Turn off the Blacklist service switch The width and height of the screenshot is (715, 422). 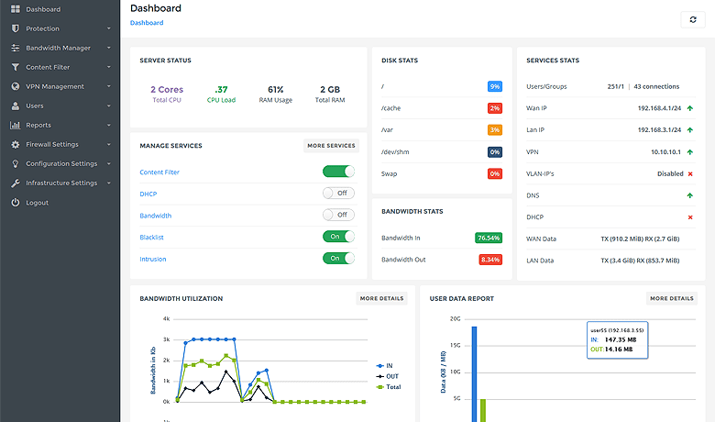(x=338, y=237)
